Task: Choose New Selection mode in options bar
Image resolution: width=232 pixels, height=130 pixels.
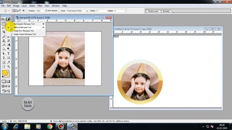Action: [14, 11]
